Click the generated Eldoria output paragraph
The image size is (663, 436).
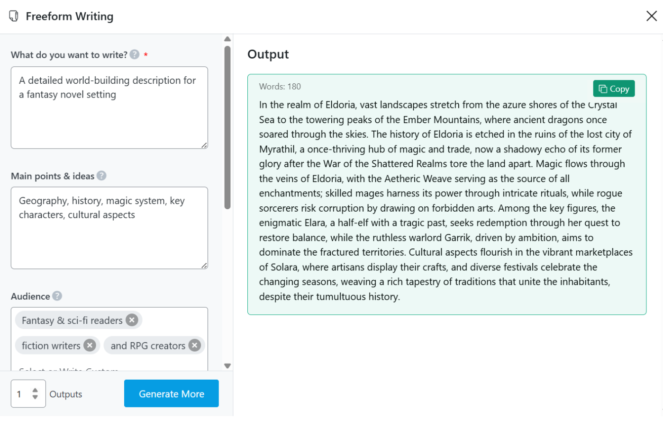(445, 200)
